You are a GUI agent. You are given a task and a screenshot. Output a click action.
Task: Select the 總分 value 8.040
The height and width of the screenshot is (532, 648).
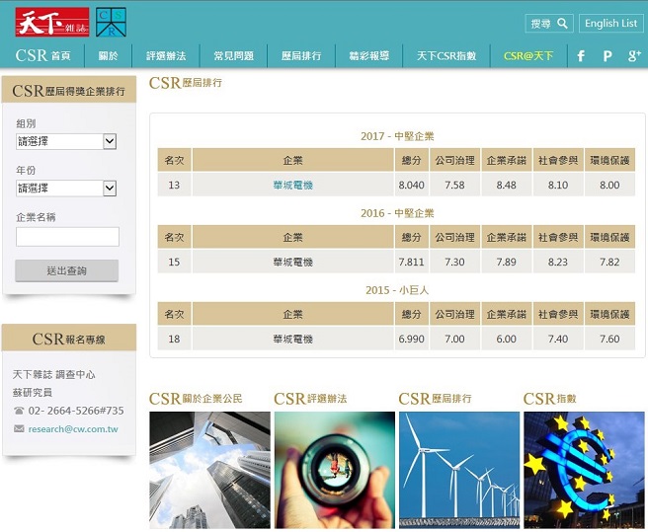tap(411, 185)
